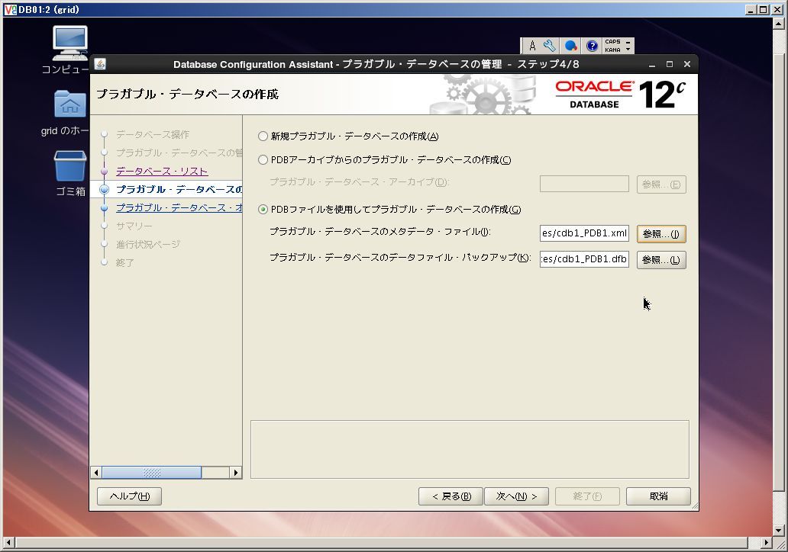The height and width of the screenshot is (552, 788).
Task: Click the Summary step in sidebar
Action: pos(134,226)
